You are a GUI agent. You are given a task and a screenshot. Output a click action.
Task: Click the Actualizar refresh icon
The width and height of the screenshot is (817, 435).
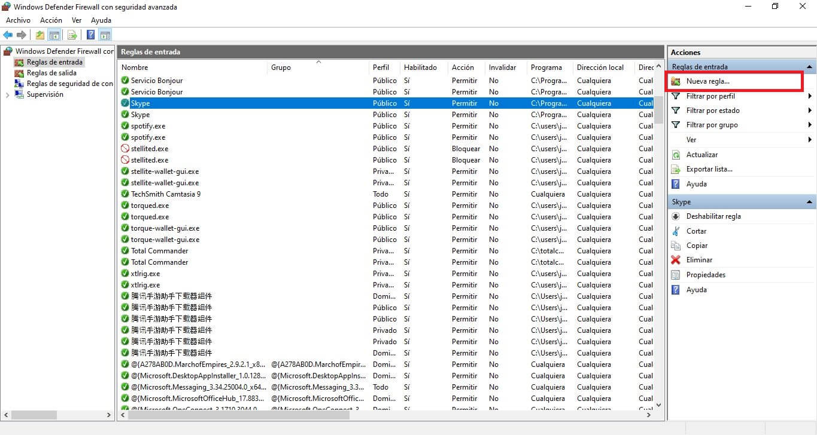[x=676, y=155]
